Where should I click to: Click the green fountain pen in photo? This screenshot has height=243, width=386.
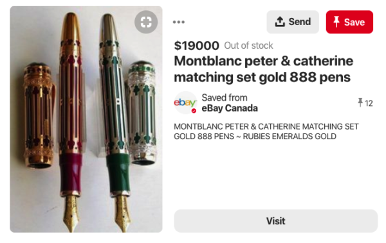click(115, 122)
